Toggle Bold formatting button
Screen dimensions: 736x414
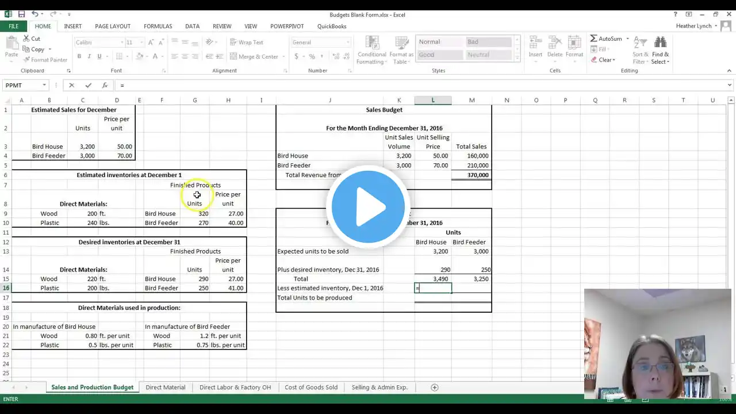79,56
